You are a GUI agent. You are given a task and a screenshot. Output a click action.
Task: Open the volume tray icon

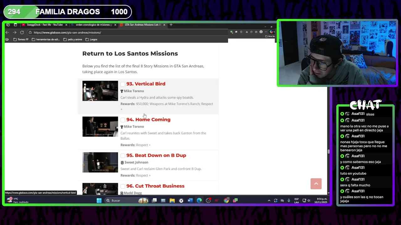(x=309, y=200)
